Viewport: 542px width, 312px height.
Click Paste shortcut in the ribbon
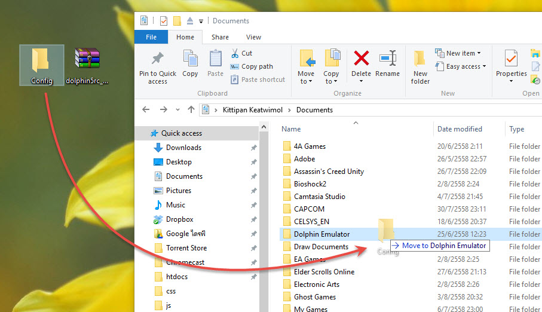[258, 79]
